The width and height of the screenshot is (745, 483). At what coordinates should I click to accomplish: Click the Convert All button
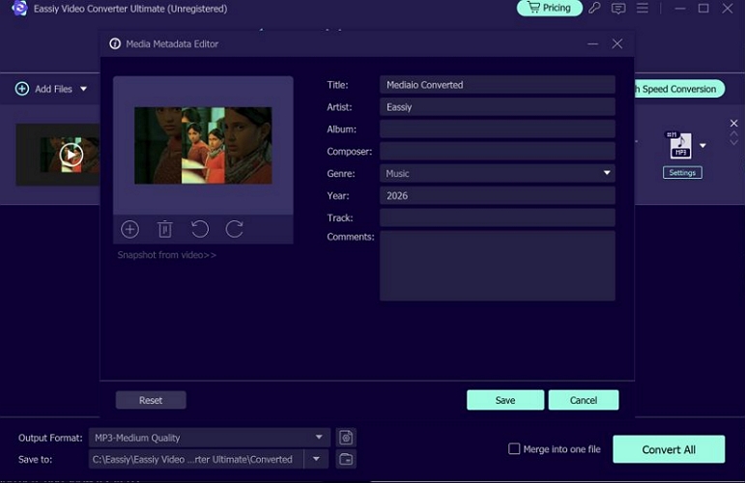669,449
